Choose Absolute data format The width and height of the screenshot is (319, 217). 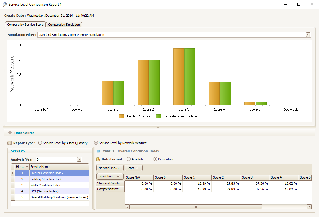point(129,159)
